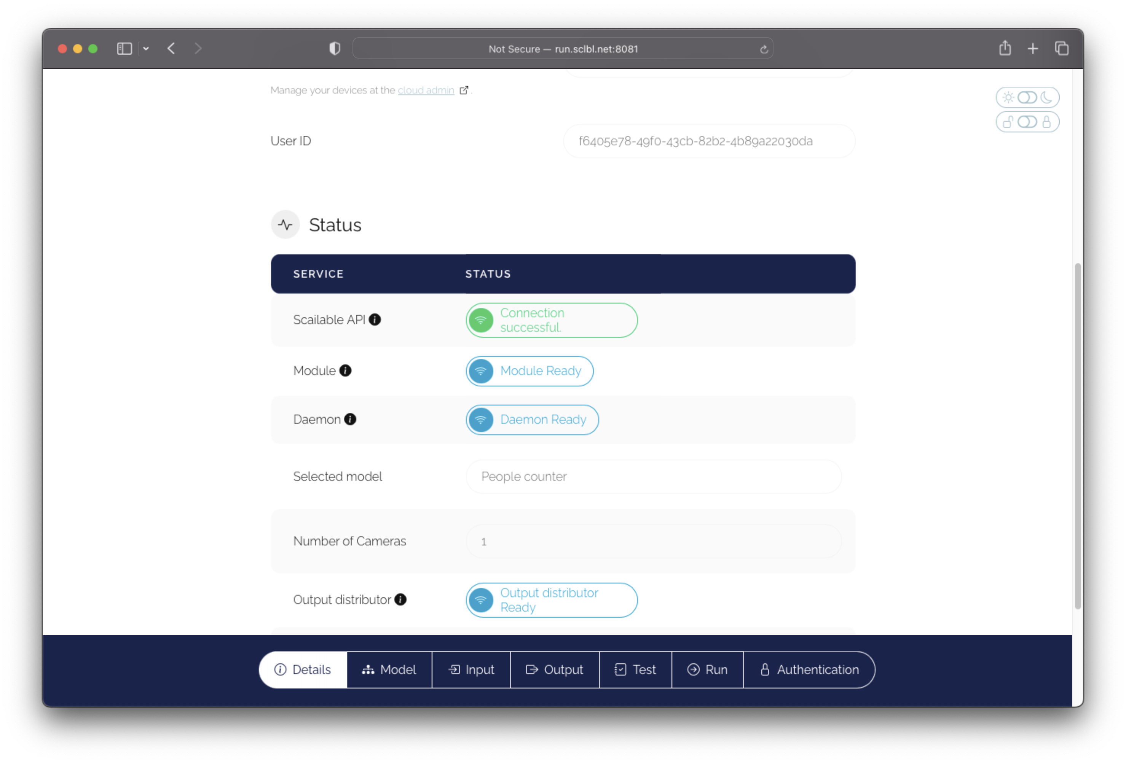The height and width of the screenshot is (763, 1126).
Task: Click the Module Ready status badge
Action: click(530, 371)
